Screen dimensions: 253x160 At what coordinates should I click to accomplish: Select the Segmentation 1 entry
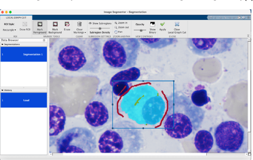click(24, 55)
